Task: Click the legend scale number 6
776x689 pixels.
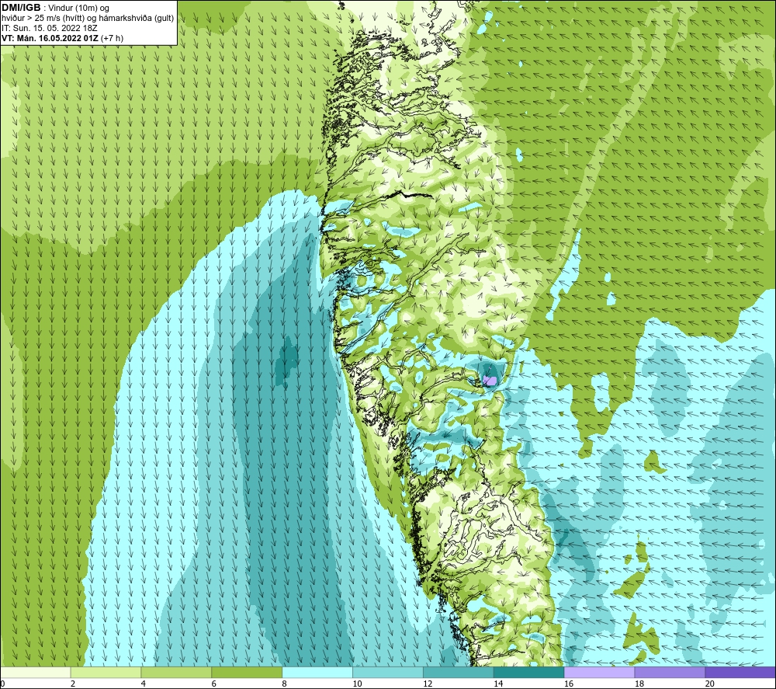Action: point(214,684)
